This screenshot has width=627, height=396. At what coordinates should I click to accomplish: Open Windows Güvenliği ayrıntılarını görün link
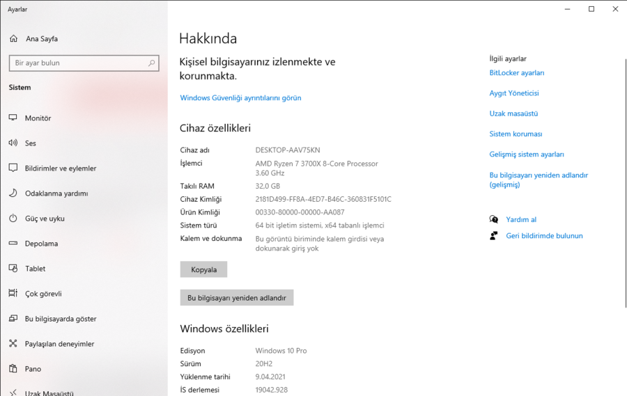tap(240, 98)
